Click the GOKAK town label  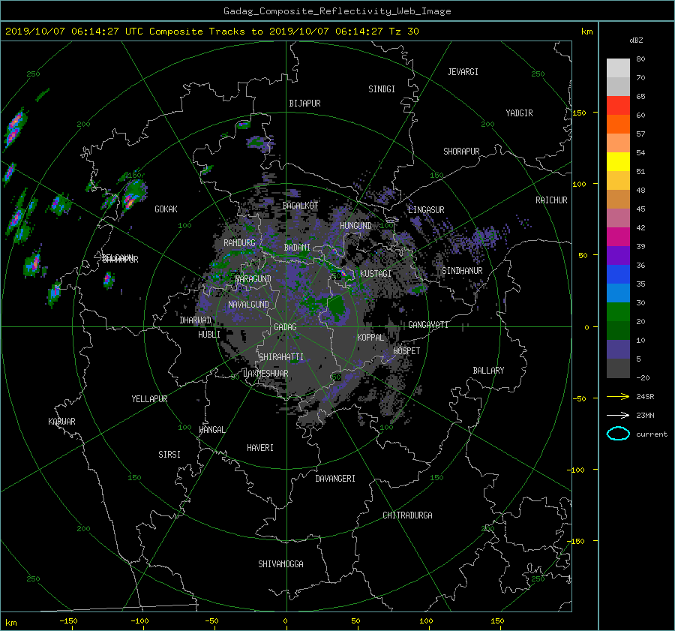[166, 209]
